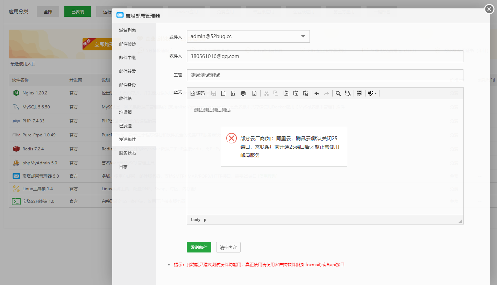Viewport: 497px width, 285px height.
Task: Click the 宝塔邮局管理器 envelope icon in title
Action: click(x=120, y=15)
